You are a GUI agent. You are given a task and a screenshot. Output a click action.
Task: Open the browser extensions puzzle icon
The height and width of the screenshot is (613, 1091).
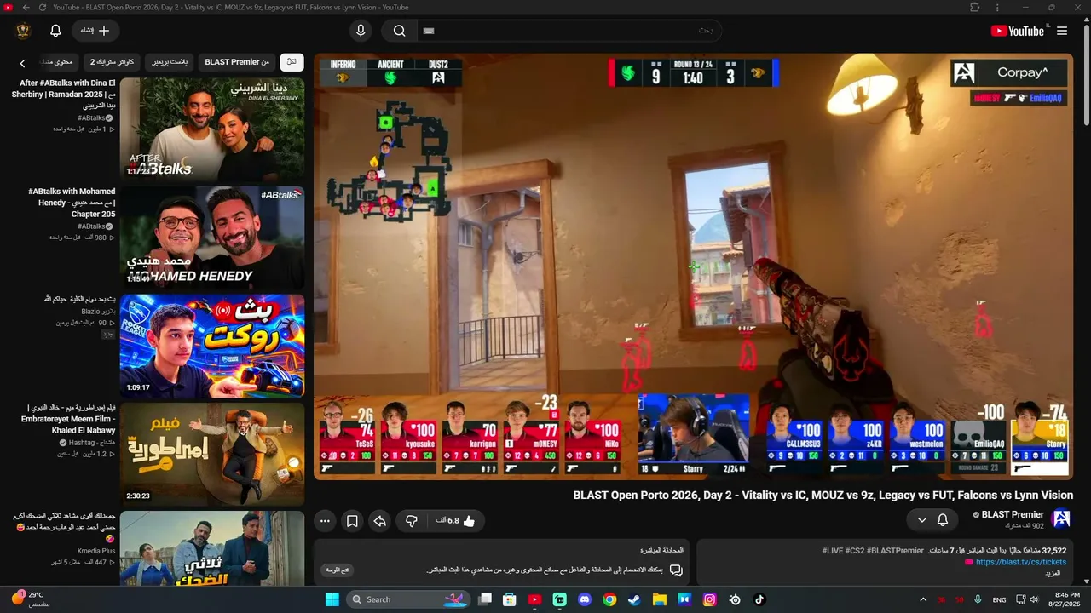975,8
